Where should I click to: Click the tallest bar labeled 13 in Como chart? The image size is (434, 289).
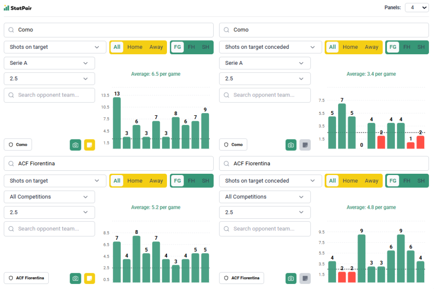click(117, 123)
